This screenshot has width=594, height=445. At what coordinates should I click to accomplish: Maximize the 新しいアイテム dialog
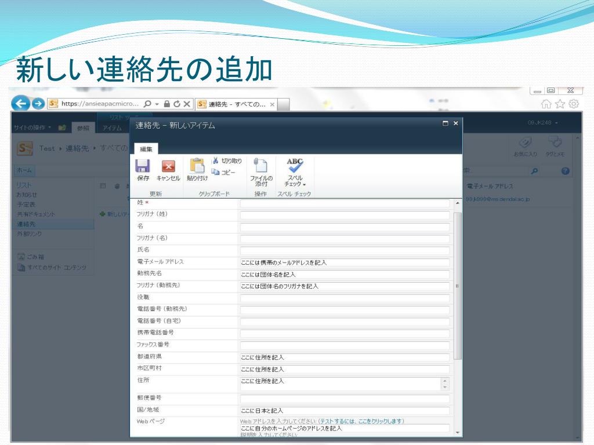(445, 123)
